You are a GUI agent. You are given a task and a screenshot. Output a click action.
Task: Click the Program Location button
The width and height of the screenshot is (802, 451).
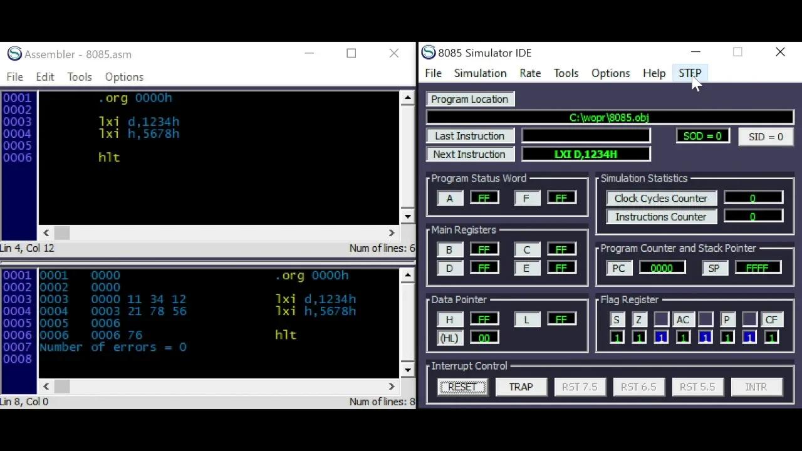[469, 99]
